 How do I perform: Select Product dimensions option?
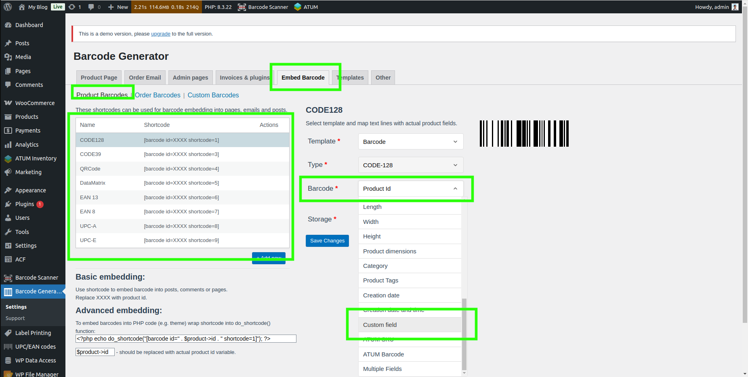coord(410,251)
